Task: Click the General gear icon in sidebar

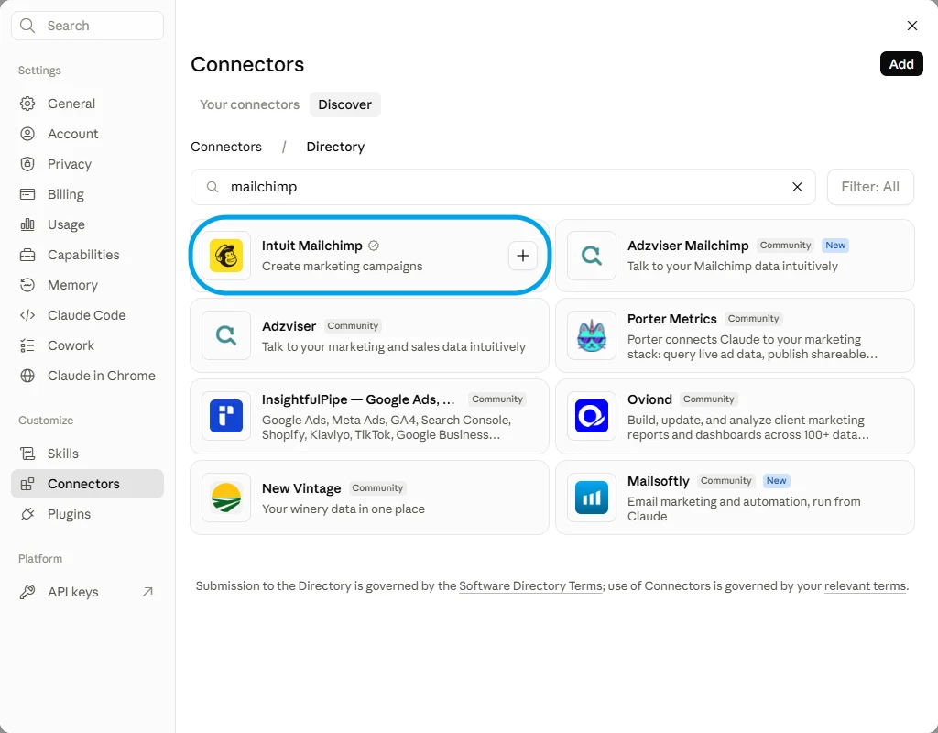Action: click(x=27, y=104)
